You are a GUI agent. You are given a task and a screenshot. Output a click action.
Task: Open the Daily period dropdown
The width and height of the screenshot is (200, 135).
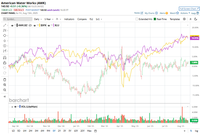pyautogui.click(x=38, y=19)
